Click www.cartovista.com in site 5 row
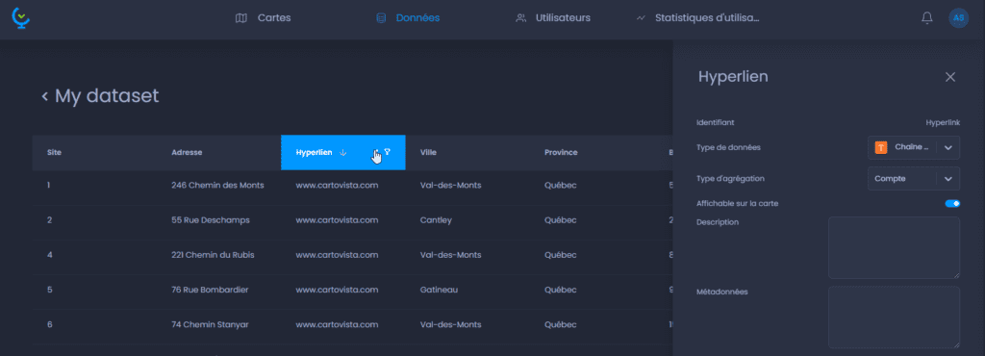Screen dimensions: 985x356 (x=337, y=290)
